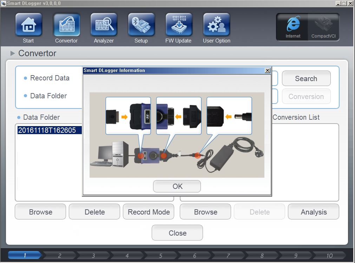Go to step 4 in progress bar

click(x=127, y=255)
